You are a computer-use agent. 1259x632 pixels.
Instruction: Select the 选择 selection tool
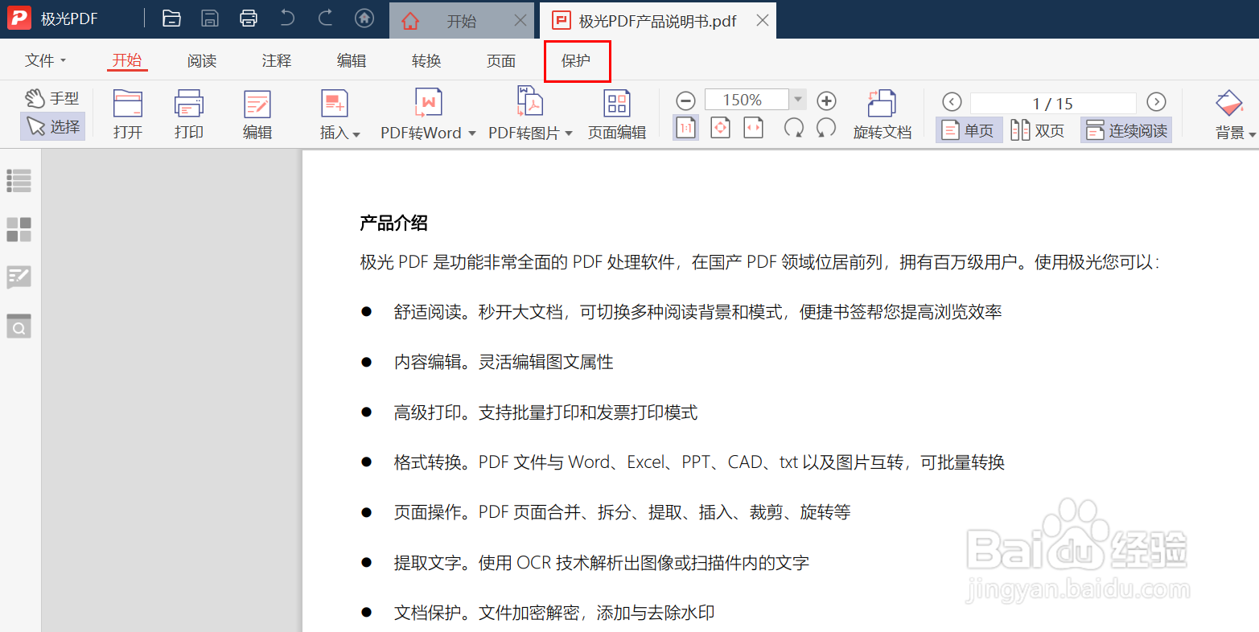(52, 126)
